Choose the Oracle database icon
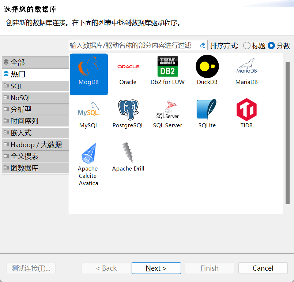The height and width of the screenshot is (282, 294). (x=128, y=71)
